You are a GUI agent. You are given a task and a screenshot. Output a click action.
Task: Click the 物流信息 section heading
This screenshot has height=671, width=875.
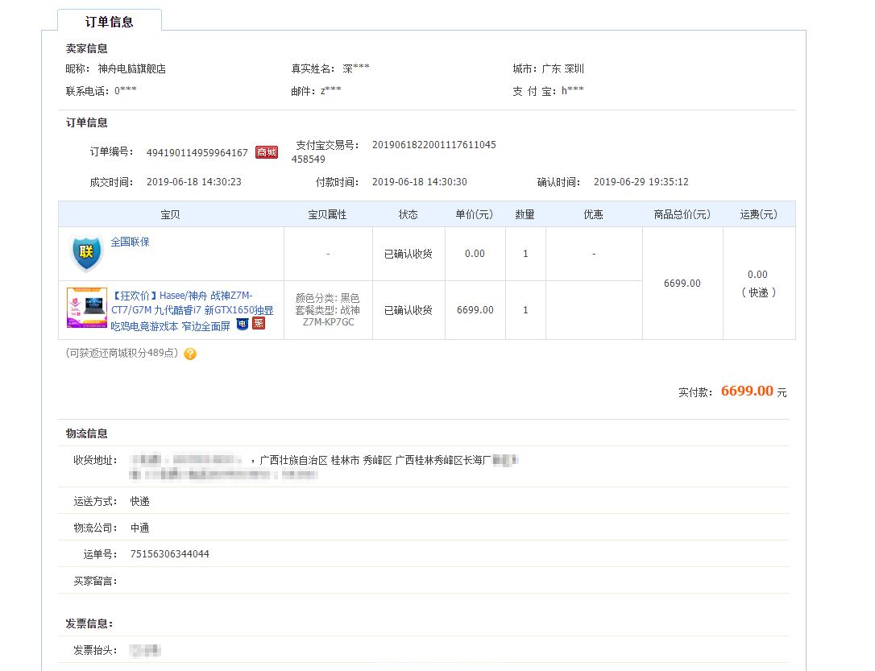click(86, 433)
